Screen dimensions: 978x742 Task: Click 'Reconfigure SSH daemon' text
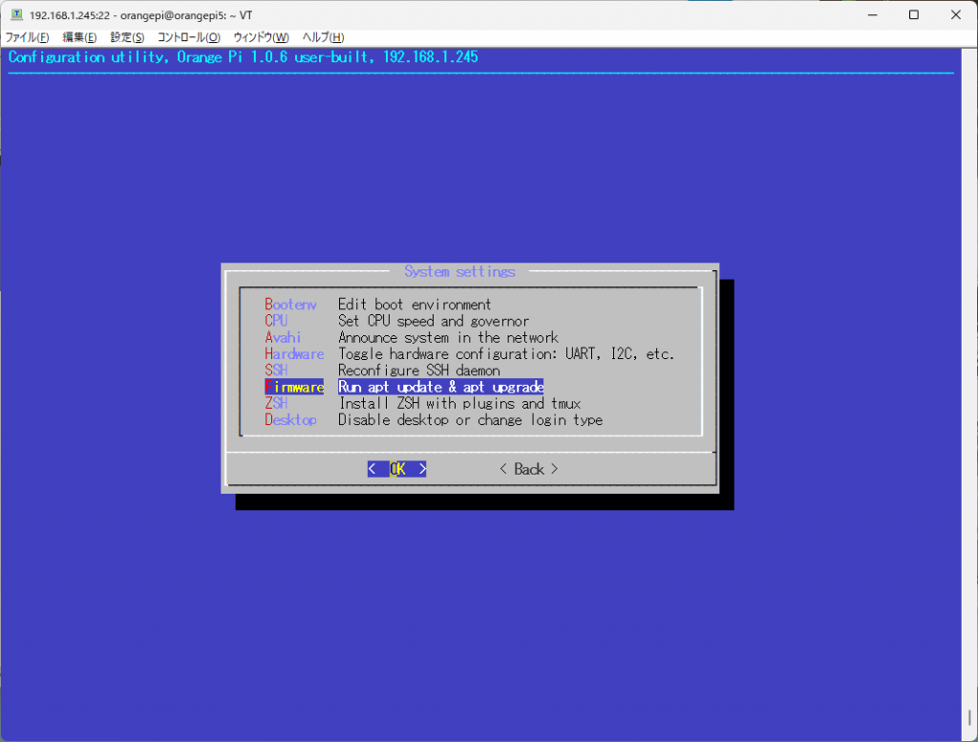pos(419,371)
